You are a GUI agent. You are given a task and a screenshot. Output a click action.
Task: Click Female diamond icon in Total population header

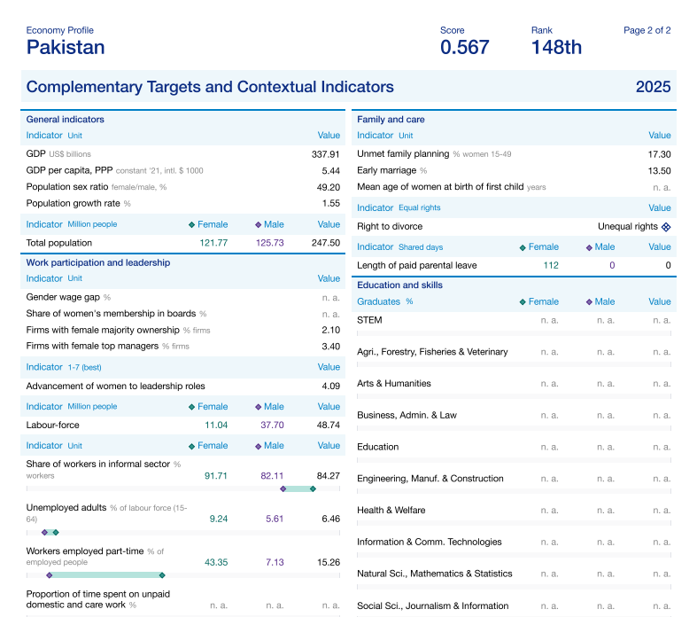[x=192, y=225]
